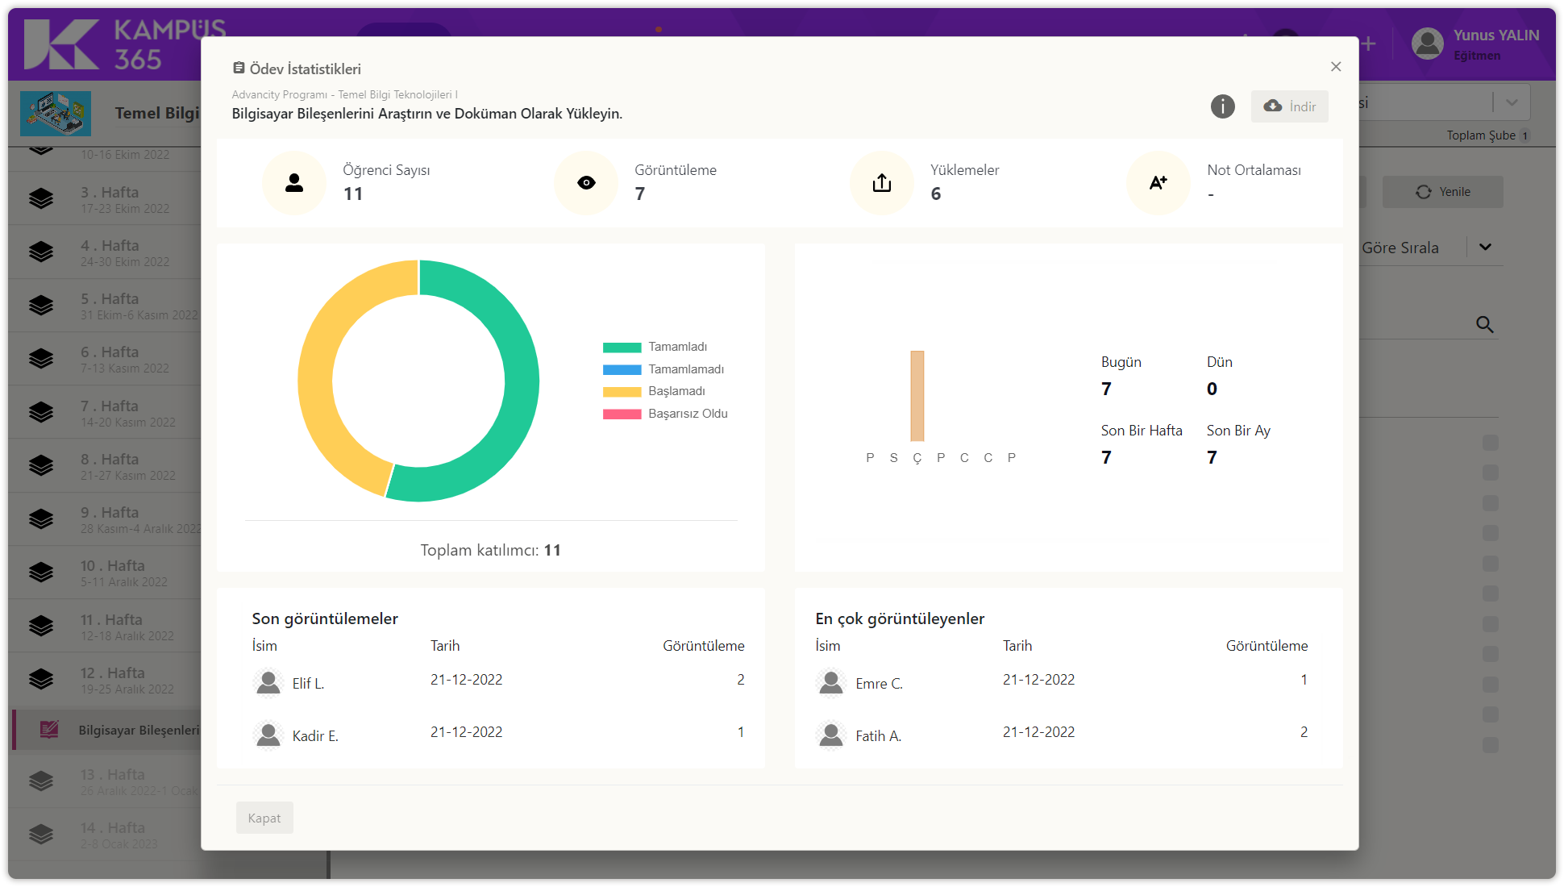Click Elif L. avatar icon
The image size is (1564, 887).
coord(268,683)
